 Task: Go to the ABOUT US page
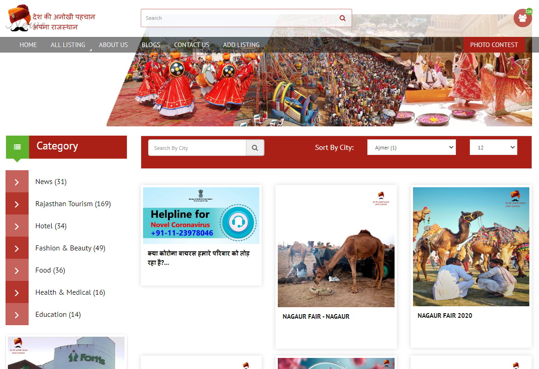pos(113,45)
